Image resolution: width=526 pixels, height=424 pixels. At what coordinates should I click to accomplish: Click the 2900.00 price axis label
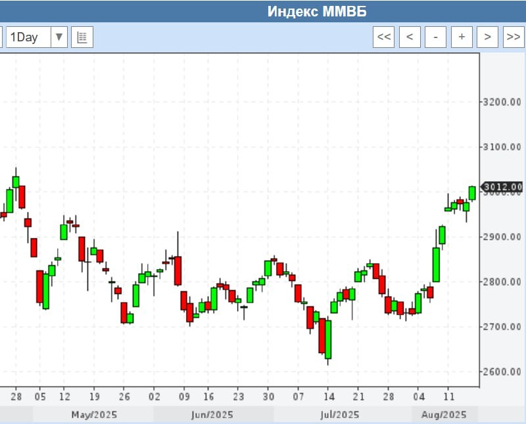click(502, 237)
